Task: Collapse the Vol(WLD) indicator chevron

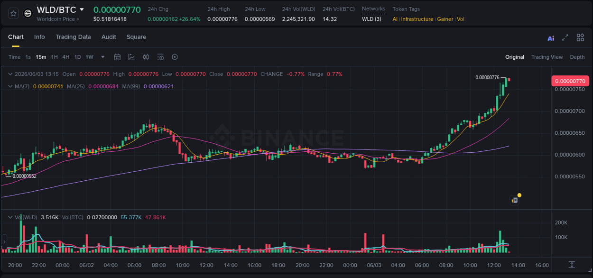Action: click(x=10, y=217)
